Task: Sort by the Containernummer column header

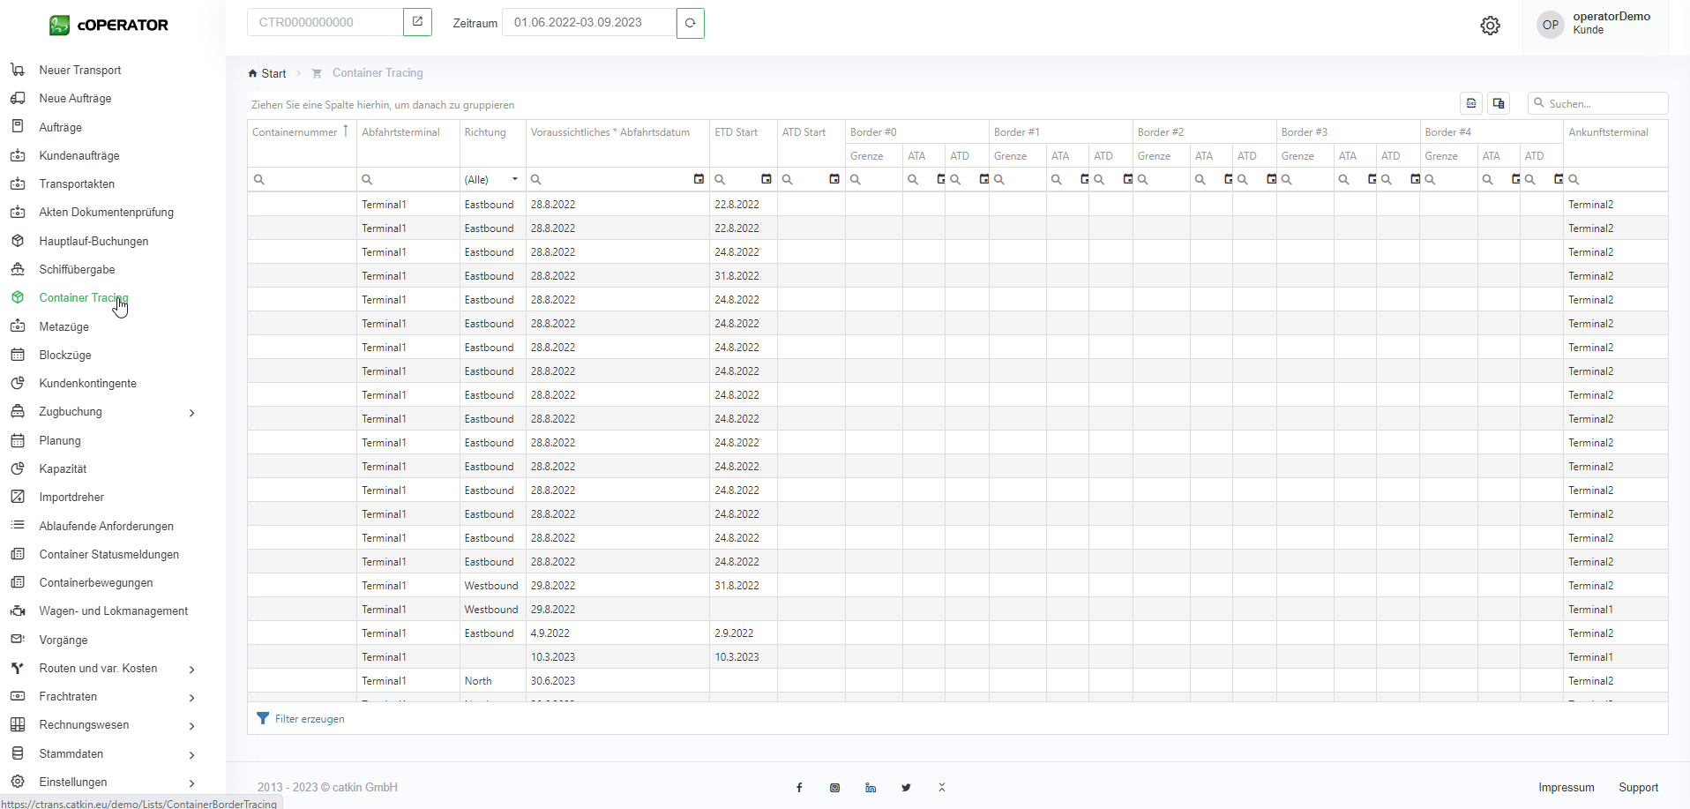Action: 295,132
